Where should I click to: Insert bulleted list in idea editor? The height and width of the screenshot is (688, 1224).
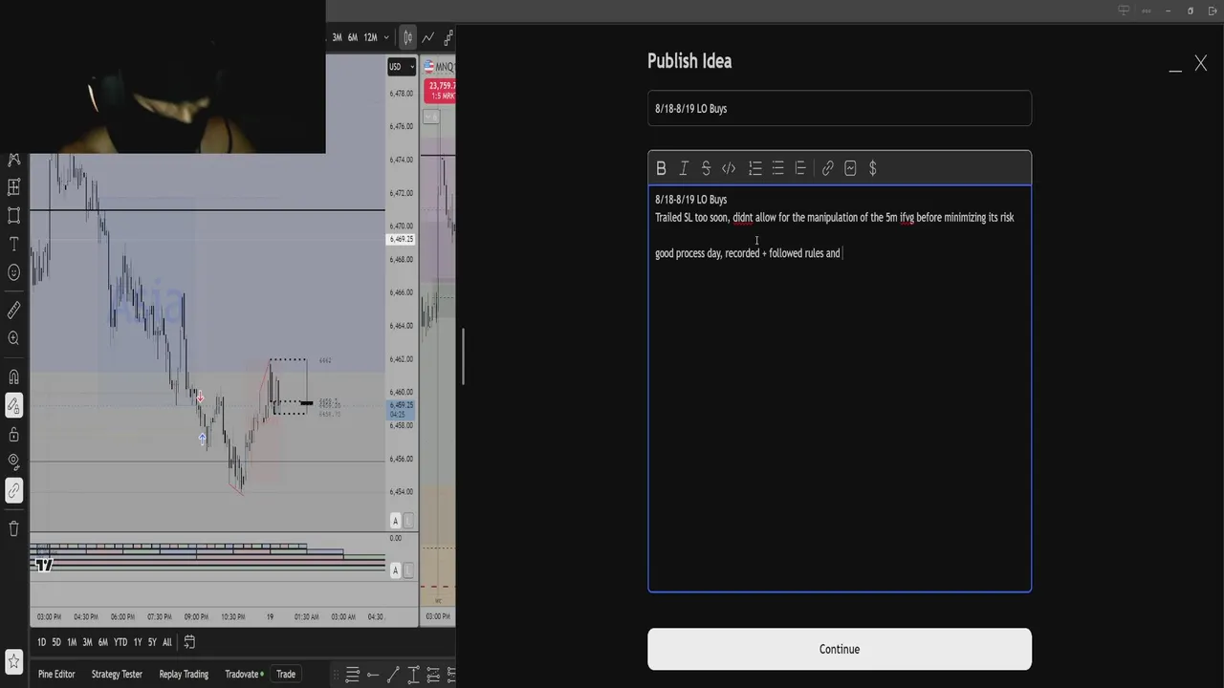(x=778, y=168)
